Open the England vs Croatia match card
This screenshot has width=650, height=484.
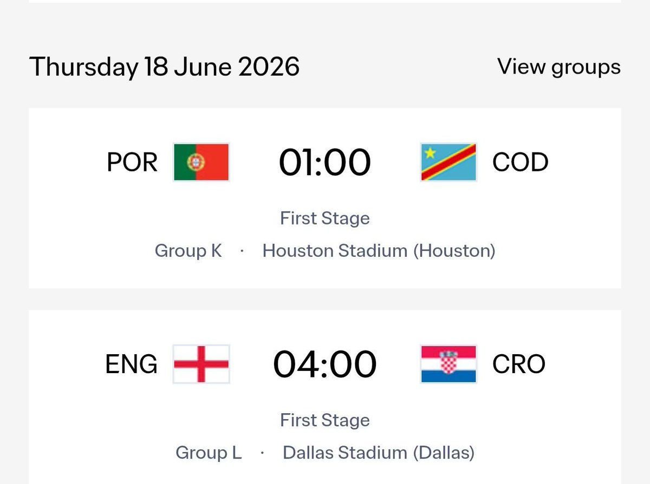(325, 397)
